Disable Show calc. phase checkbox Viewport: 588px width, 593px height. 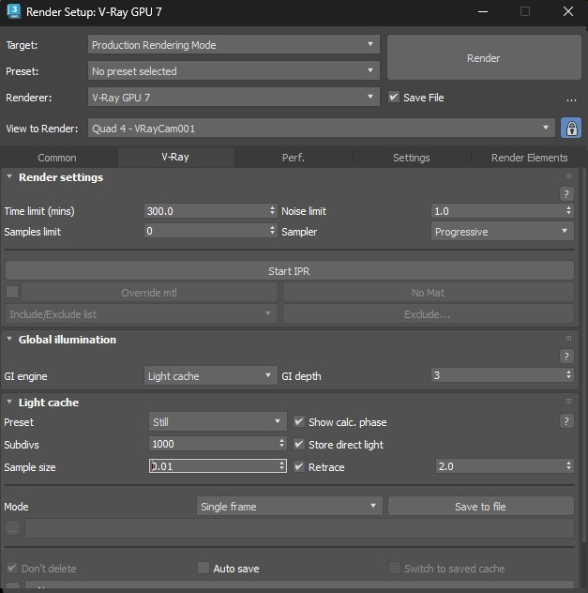300,422
